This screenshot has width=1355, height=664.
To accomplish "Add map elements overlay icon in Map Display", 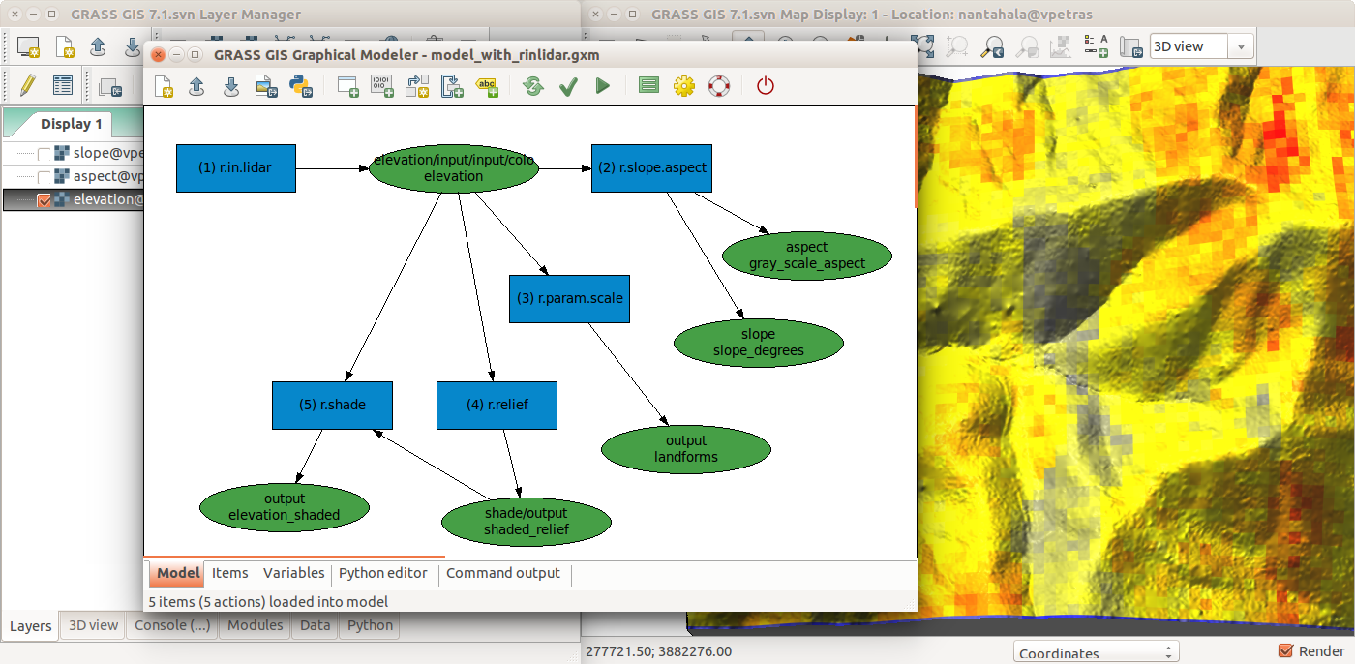I will tap(1097, 46).
